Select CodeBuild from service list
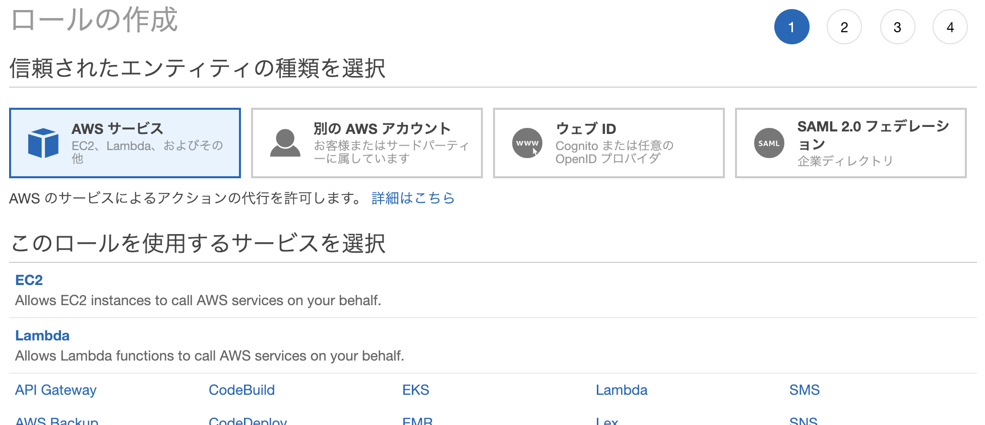 [241, 389]
